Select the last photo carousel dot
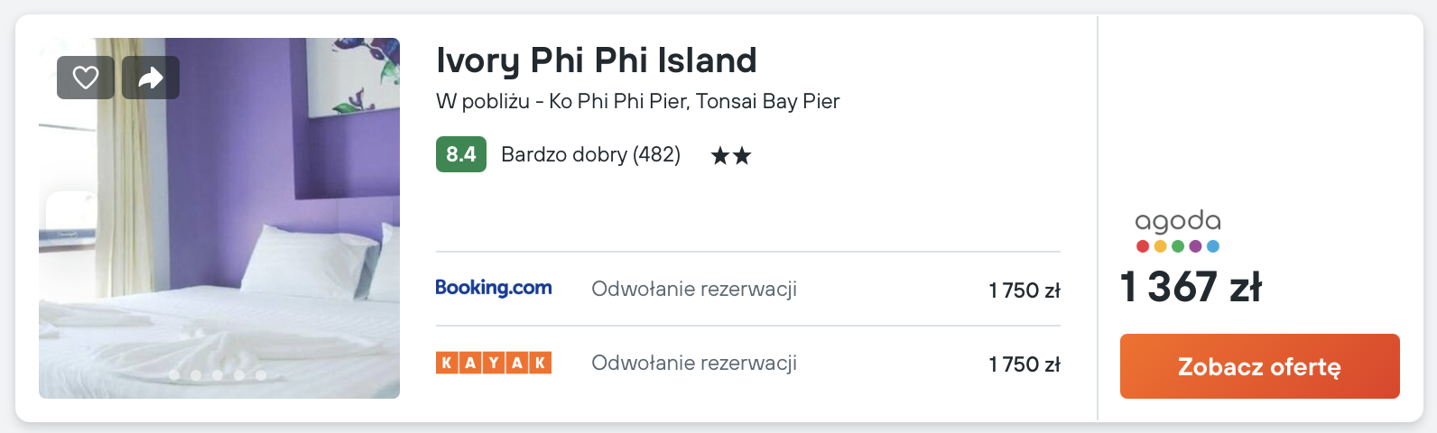 [261, 375]
